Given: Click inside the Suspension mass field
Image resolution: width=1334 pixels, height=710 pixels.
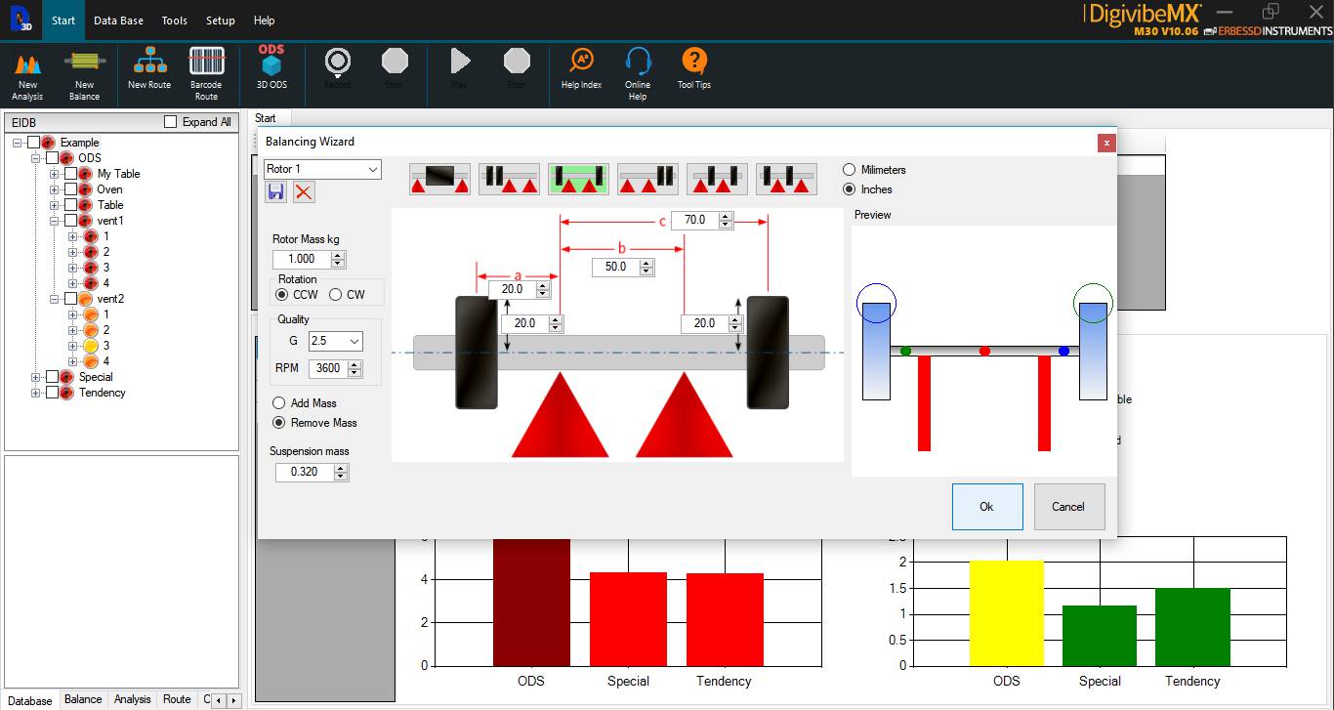Looking at the screenshot, I should click(303, 472).
